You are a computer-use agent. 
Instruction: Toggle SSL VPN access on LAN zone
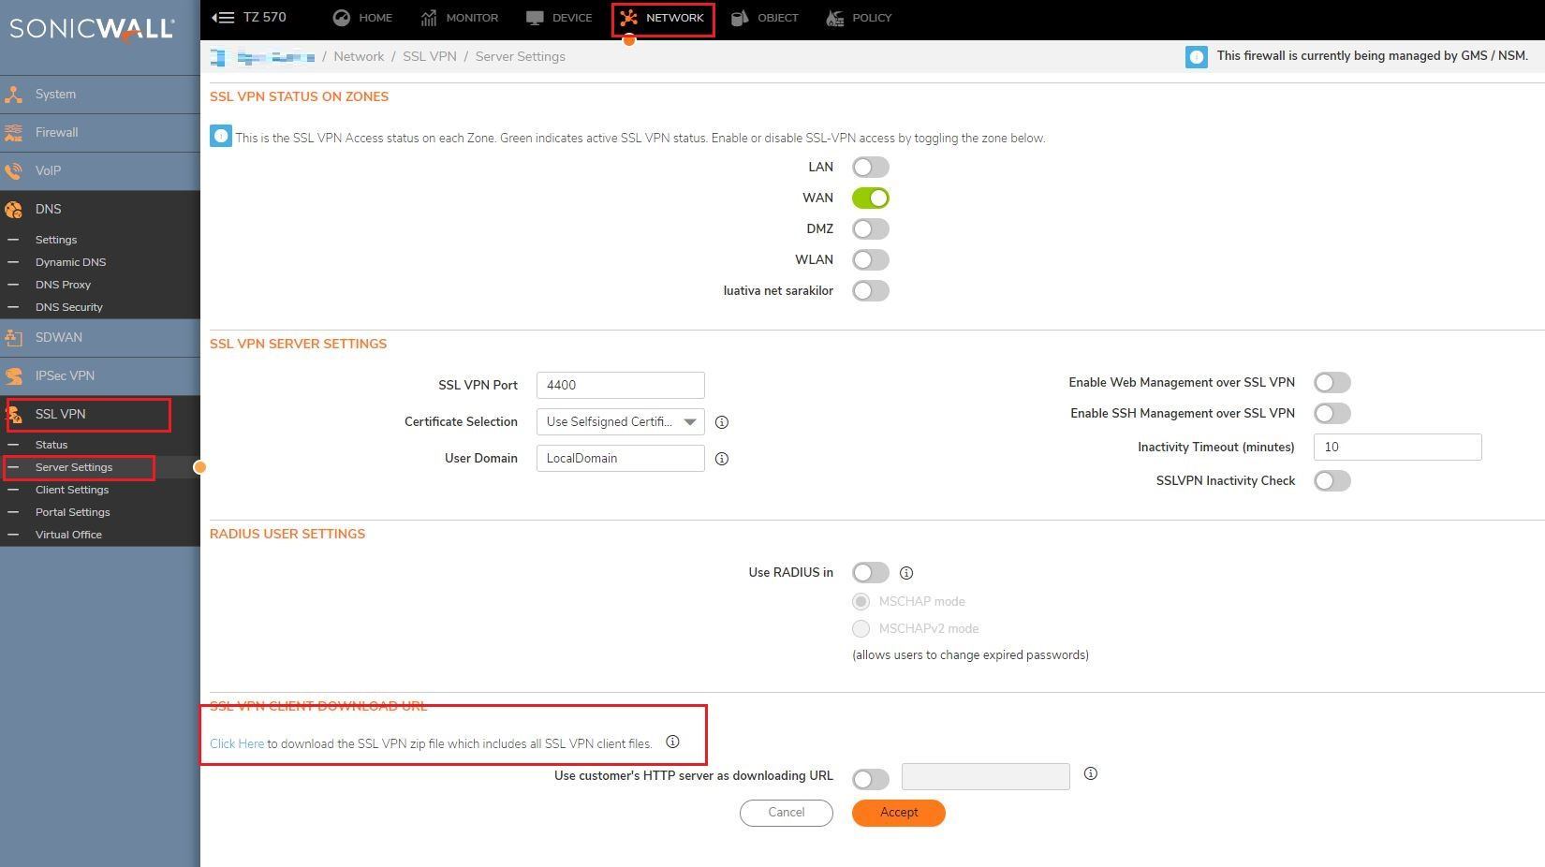click(x=871, y=168)
